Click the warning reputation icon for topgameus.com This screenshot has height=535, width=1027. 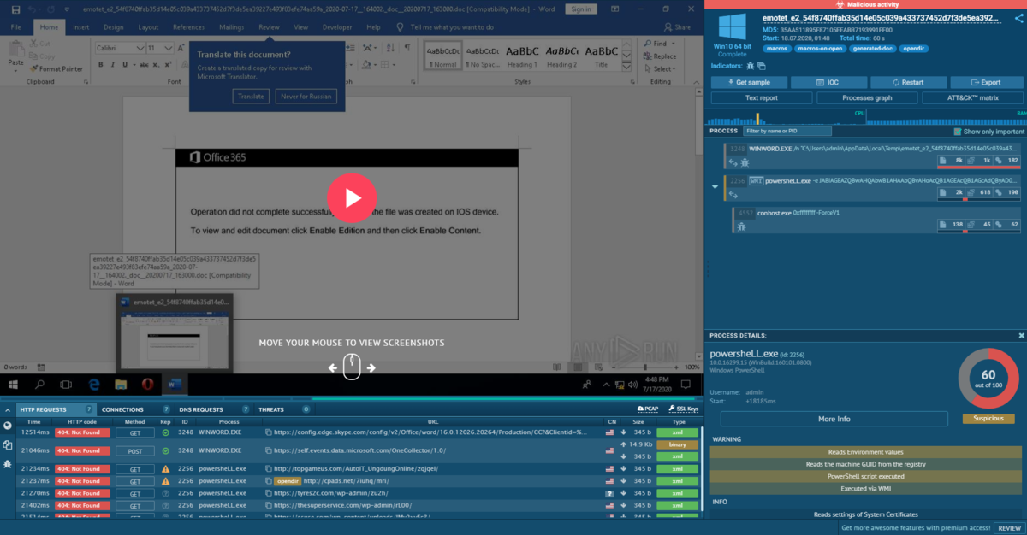coord(165,468)
